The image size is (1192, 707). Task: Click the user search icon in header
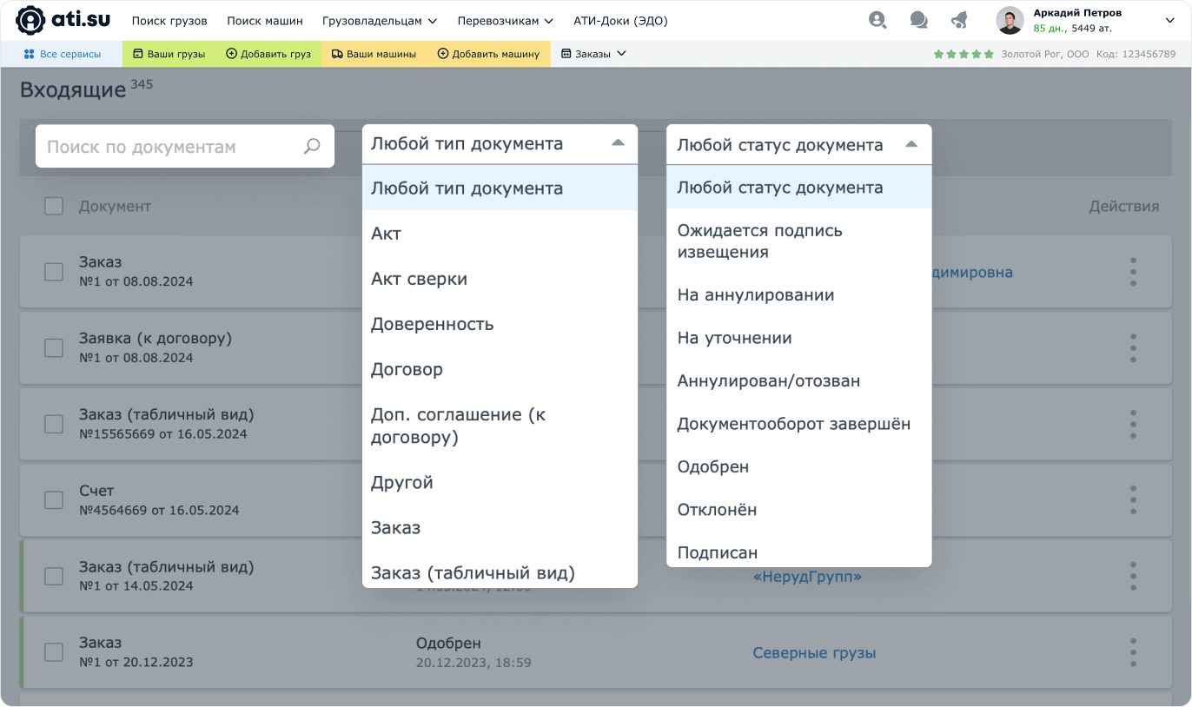(x=877, y=20)
